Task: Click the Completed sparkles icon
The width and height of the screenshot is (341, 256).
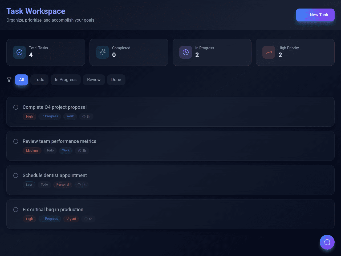Action: pos(103,52)
